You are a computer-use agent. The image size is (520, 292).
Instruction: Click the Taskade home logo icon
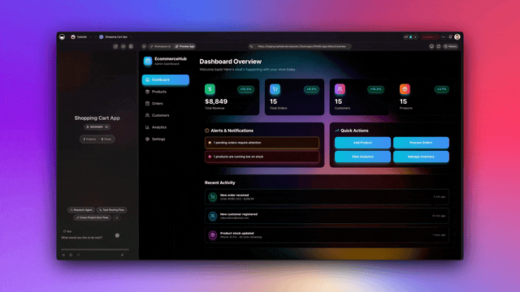coord(62,36)
